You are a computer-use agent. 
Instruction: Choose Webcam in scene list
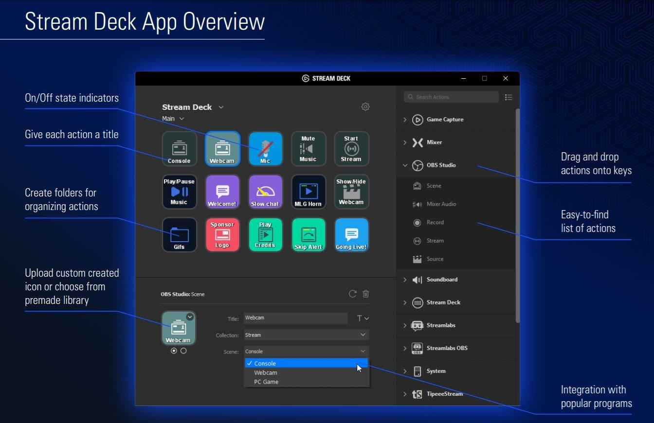tap(306, 372)
